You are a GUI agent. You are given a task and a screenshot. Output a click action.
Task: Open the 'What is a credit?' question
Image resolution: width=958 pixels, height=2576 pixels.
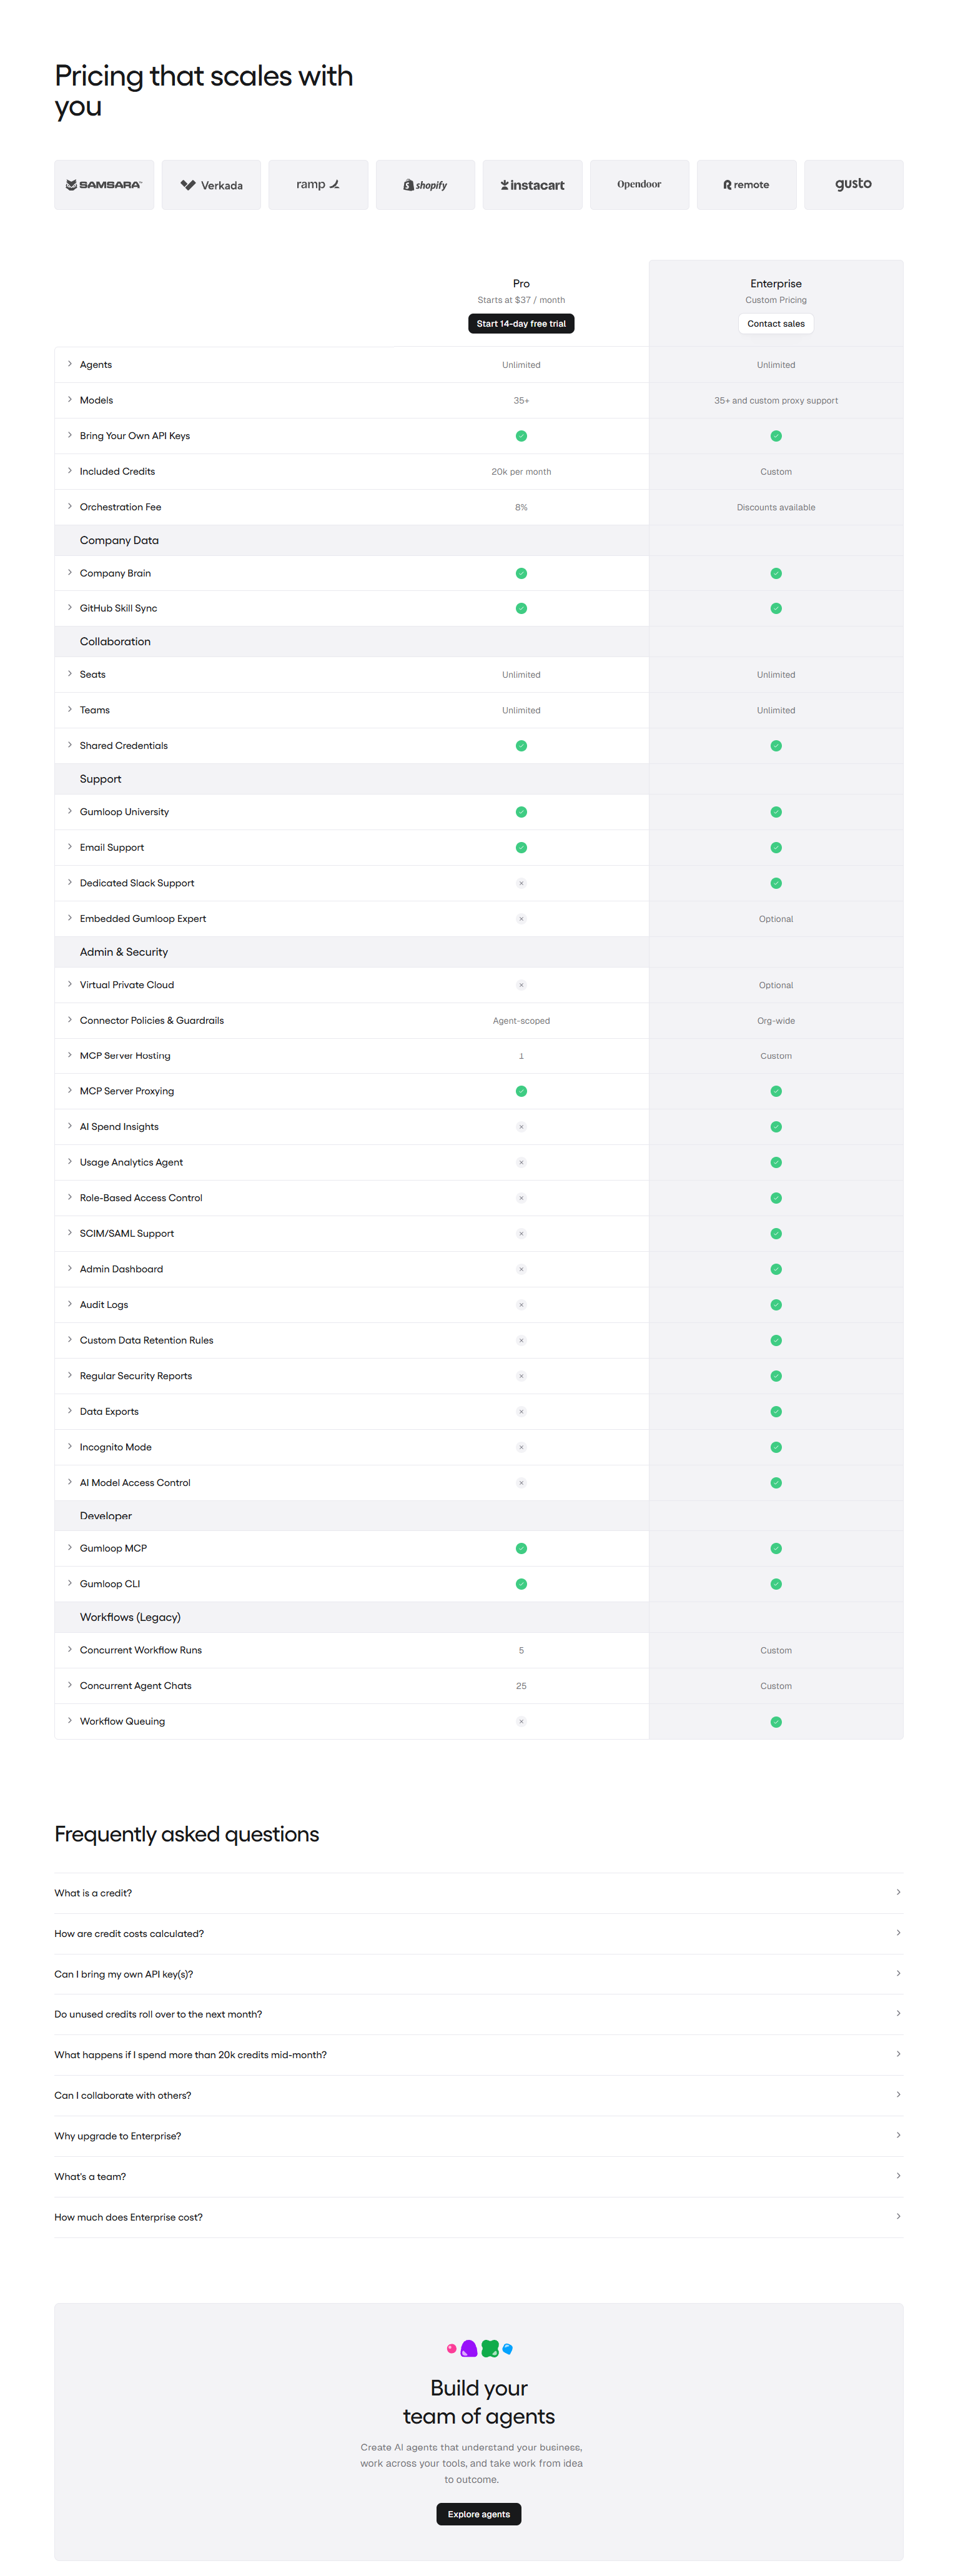point(478,1893)
